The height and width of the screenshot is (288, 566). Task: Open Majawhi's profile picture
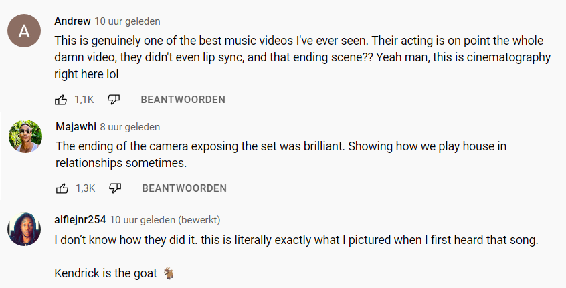(x=23, y=137)
